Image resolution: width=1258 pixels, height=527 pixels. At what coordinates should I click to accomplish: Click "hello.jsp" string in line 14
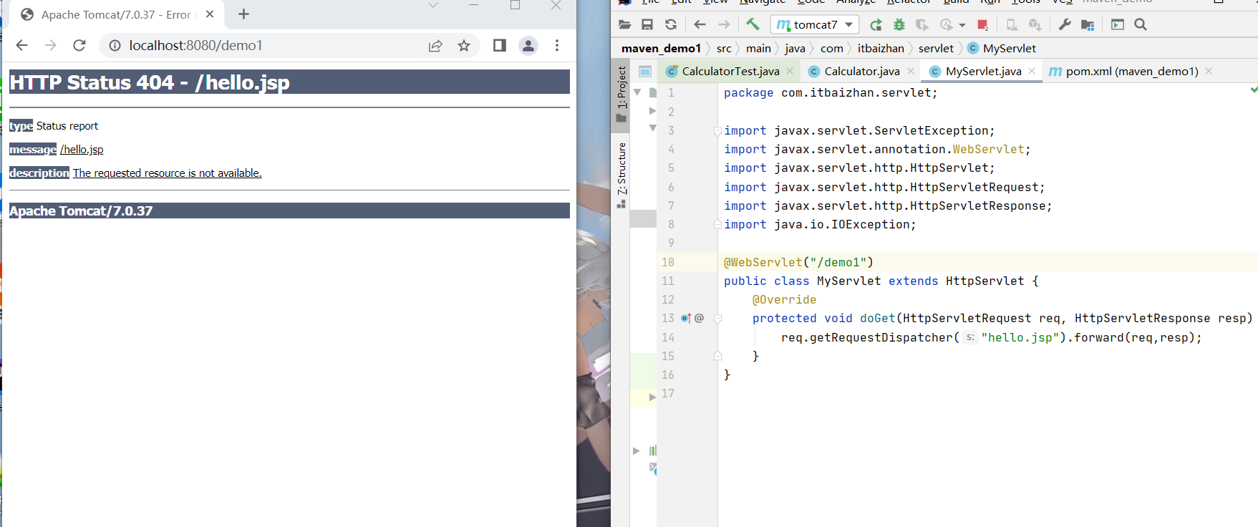[x=1020, y=337]
